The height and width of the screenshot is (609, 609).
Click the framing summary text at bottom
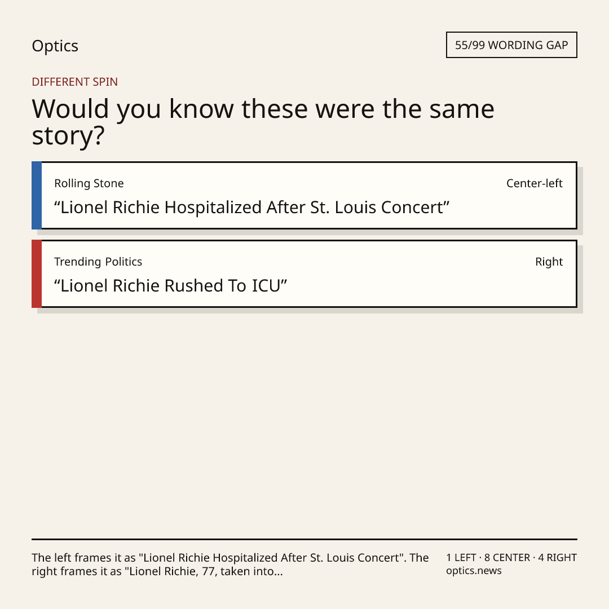pos(230,564)
